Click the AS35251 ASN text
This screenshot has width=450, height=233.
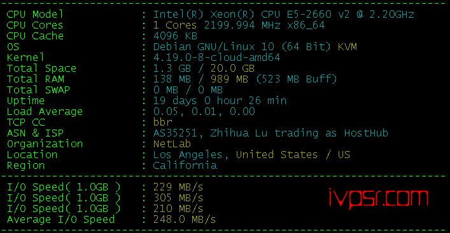(175, 133)
